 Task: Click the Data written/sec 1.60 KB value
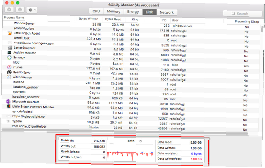196,159
